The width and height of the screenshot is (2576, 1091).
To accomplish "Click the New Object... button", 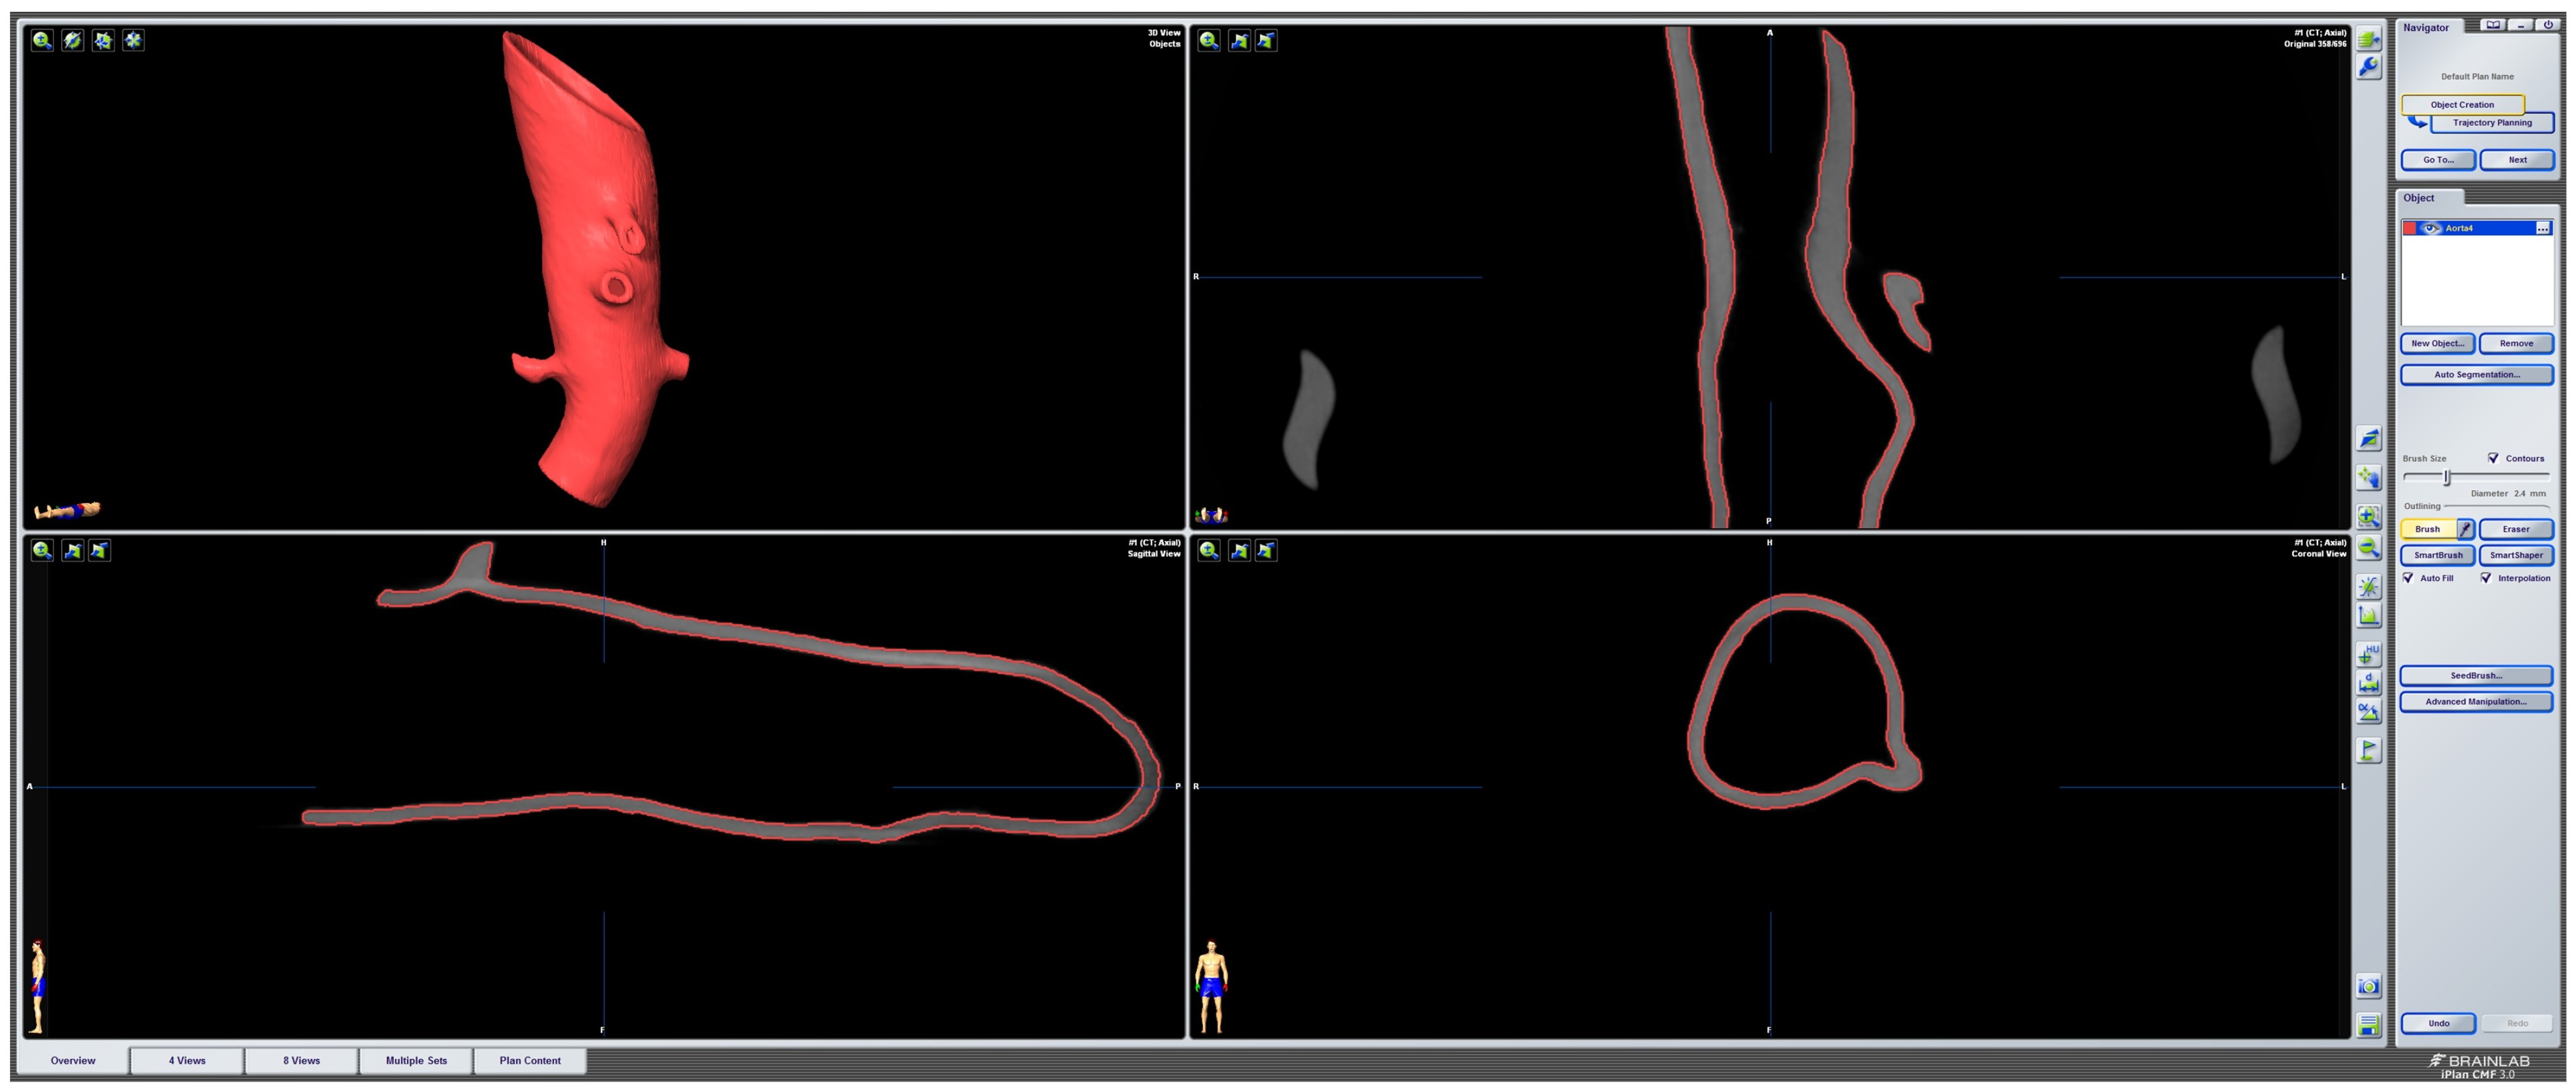I will pyautogui.click(x=2437, y=344).
